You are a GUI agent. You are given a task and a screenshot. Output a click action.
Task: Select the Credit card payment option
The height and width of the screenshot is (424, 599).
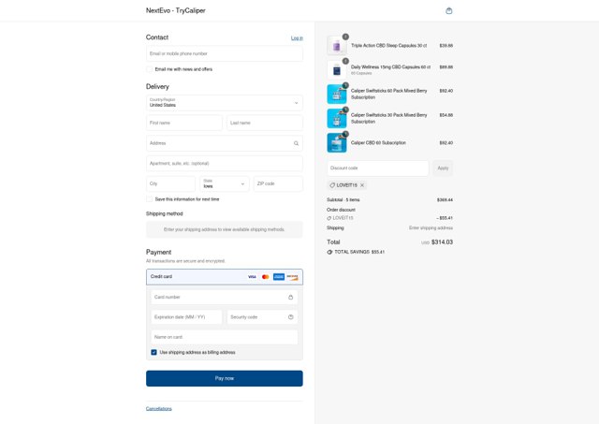[225, 277]
